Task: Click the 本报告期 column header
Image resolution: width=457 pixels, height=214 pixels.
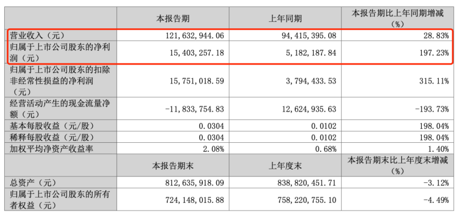Action: click(173, 19)
